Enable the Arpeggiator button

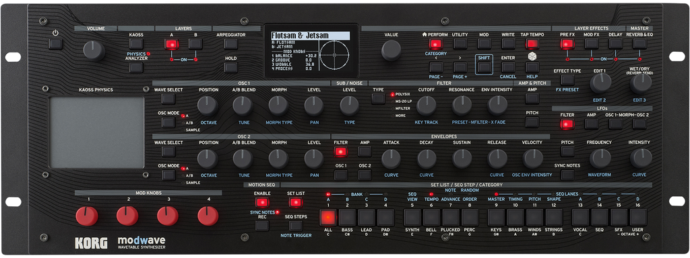(x=230, y=44)
